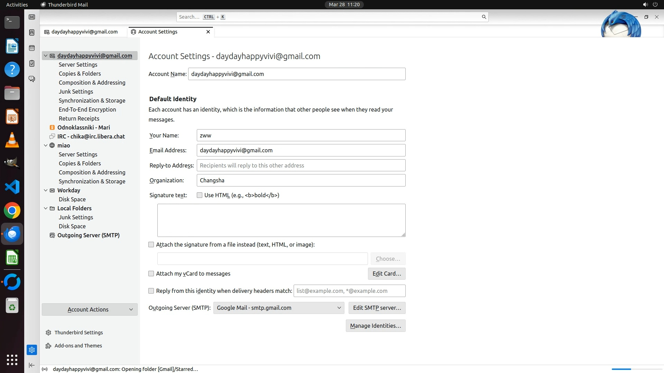Open the Chat space icon

coord(32,79)
